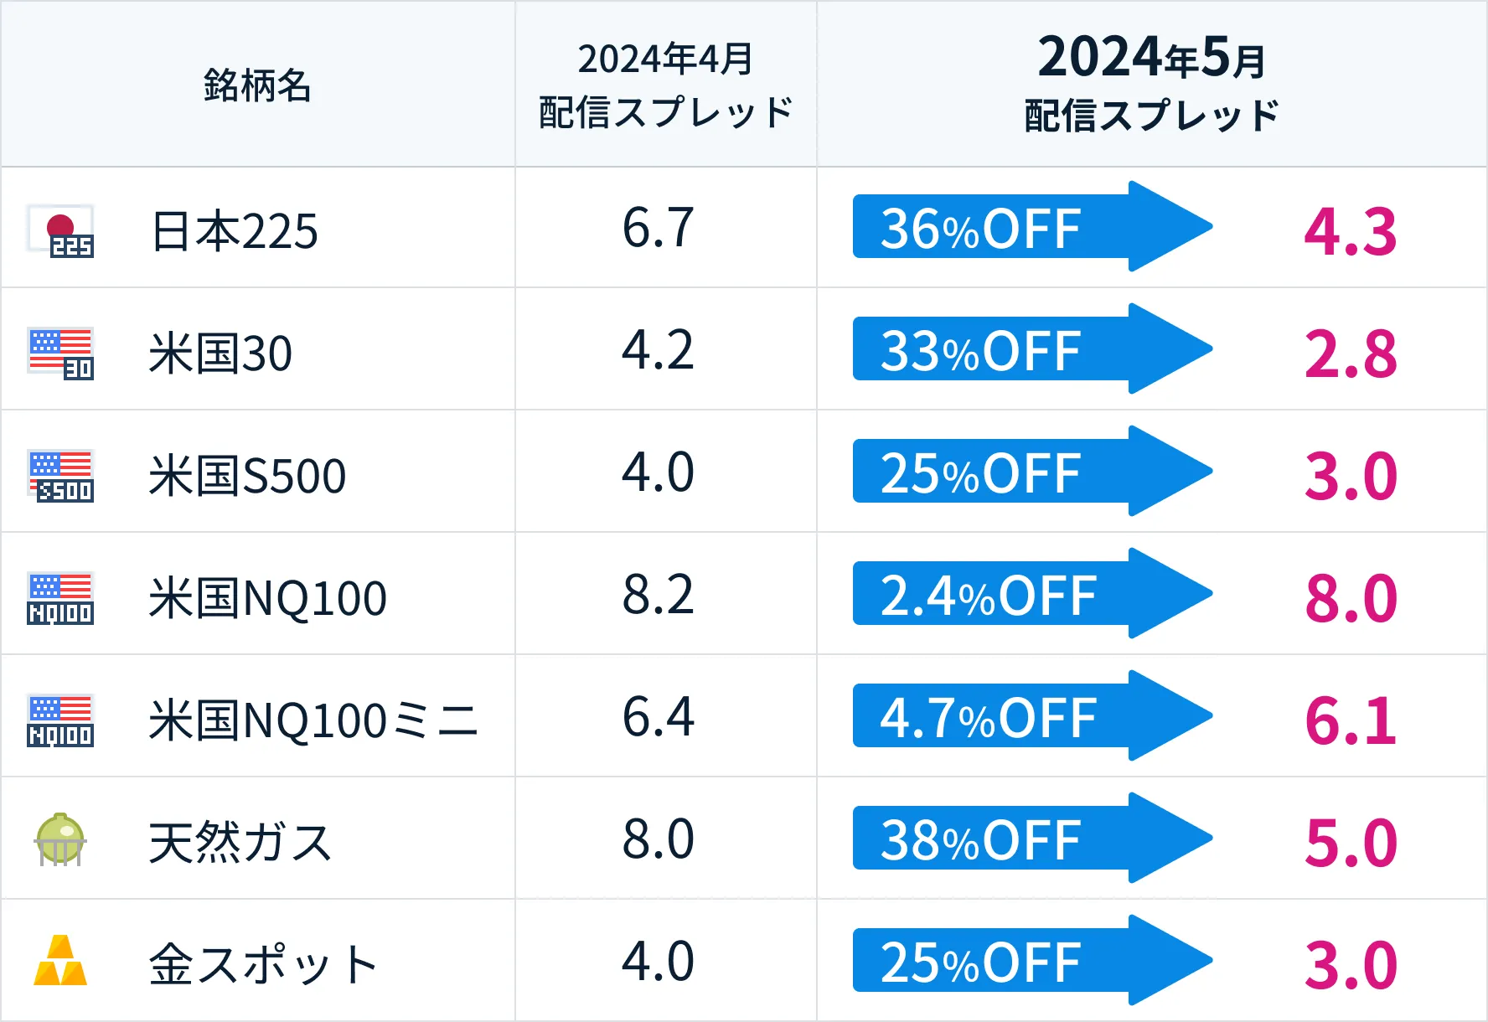Click the 米国S500 flag icon
Image resolution: width=1488 pixels, height=1022 pixels.
60,475
